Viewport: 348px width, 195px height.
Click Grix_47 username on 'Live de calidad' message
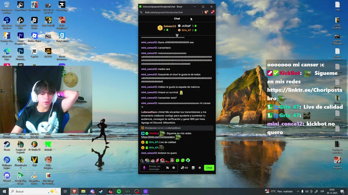[154, 142]
